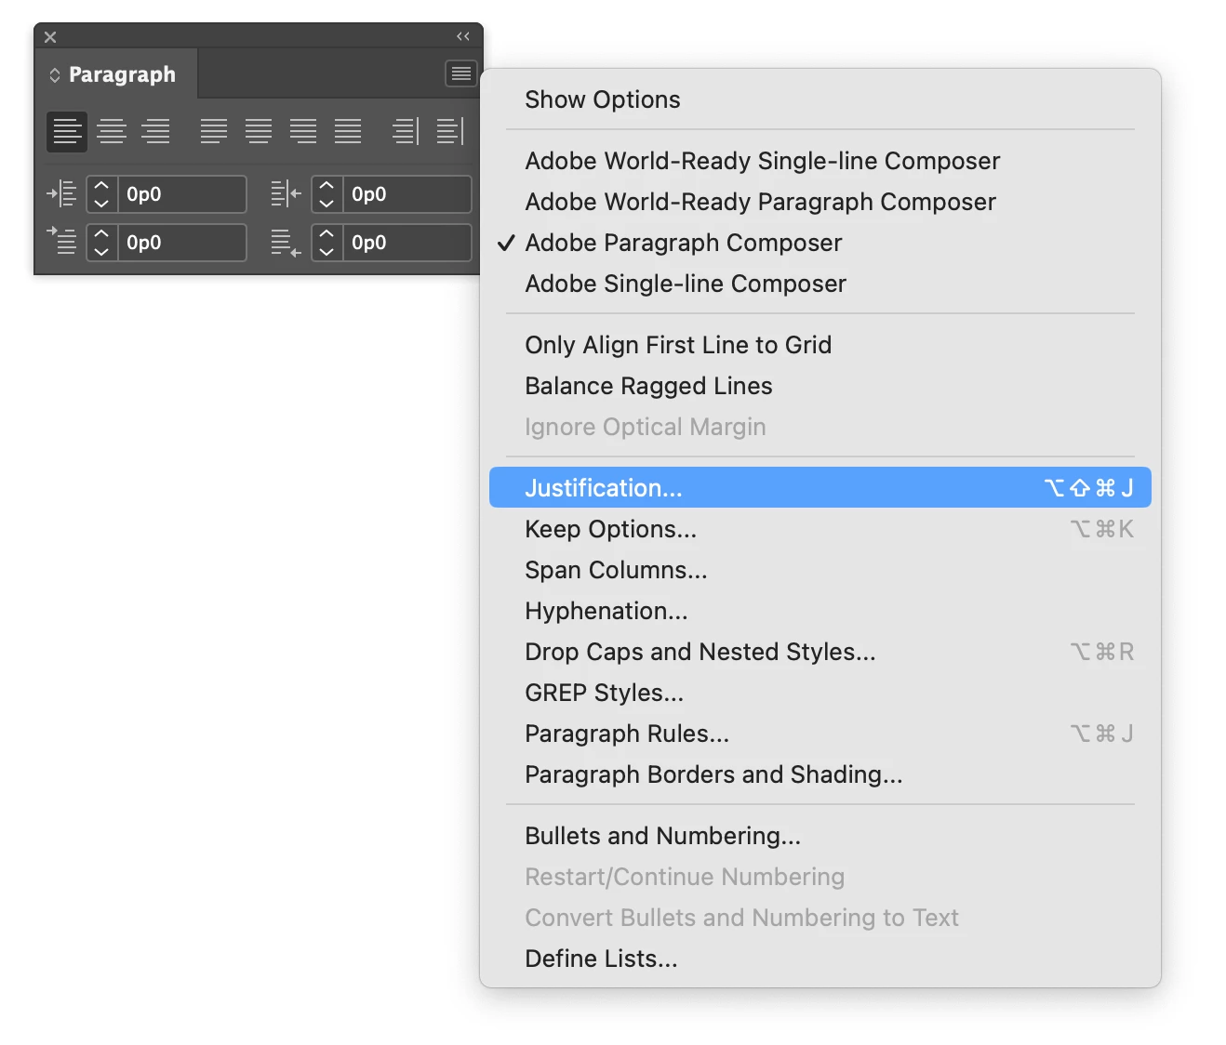Viewport: 1226px width, 1045px height.
Task: Click the Right Indent value field
Action: tap(407, 194)
